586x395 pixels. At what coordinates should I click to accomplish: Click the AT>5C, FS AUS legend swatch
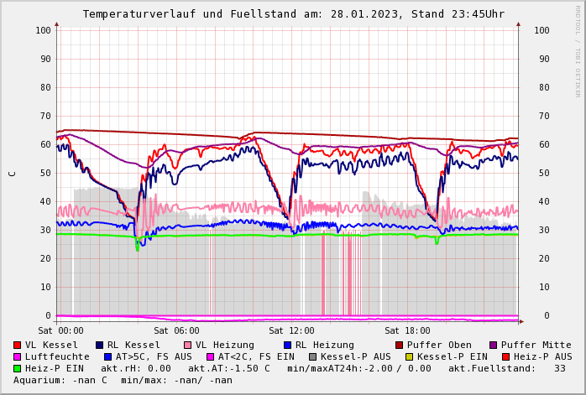point(107,356)
